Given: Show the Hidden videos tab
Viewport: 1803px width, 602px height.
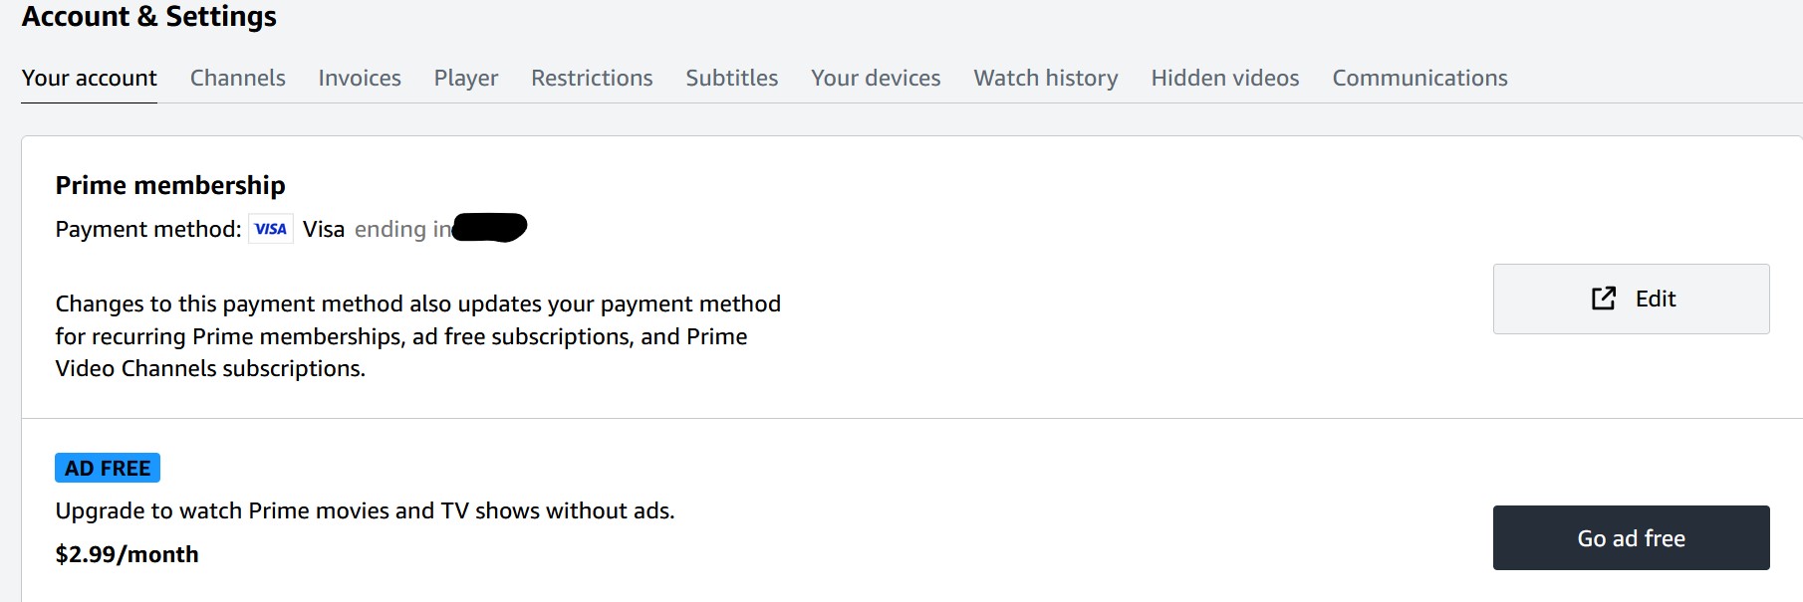Looking at the screenshot, I should point(1224,78).
